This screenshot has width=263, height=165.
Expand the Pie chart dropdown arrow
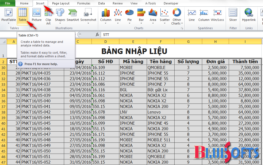pyautogui.click(x=129, y=23)
